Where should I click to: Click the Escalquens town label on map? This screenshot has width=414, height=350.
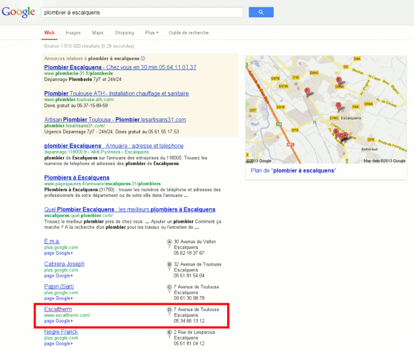[x=351, y=118]
